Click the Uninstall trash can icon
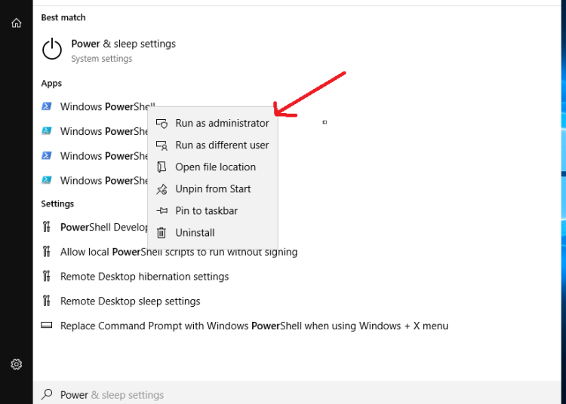This screenshot has width=566, height=404. pos(161,233)
